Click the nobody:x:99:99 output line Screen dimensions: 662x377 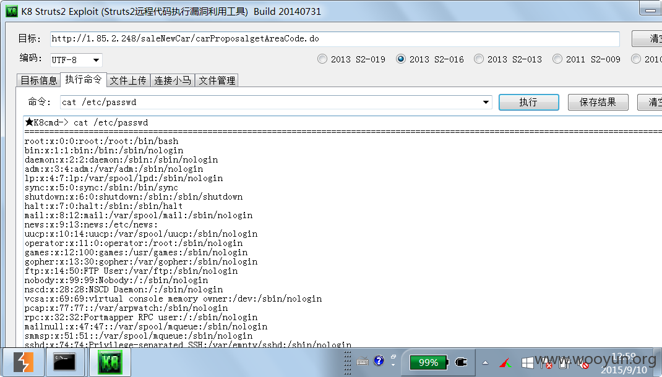point(116,281)
